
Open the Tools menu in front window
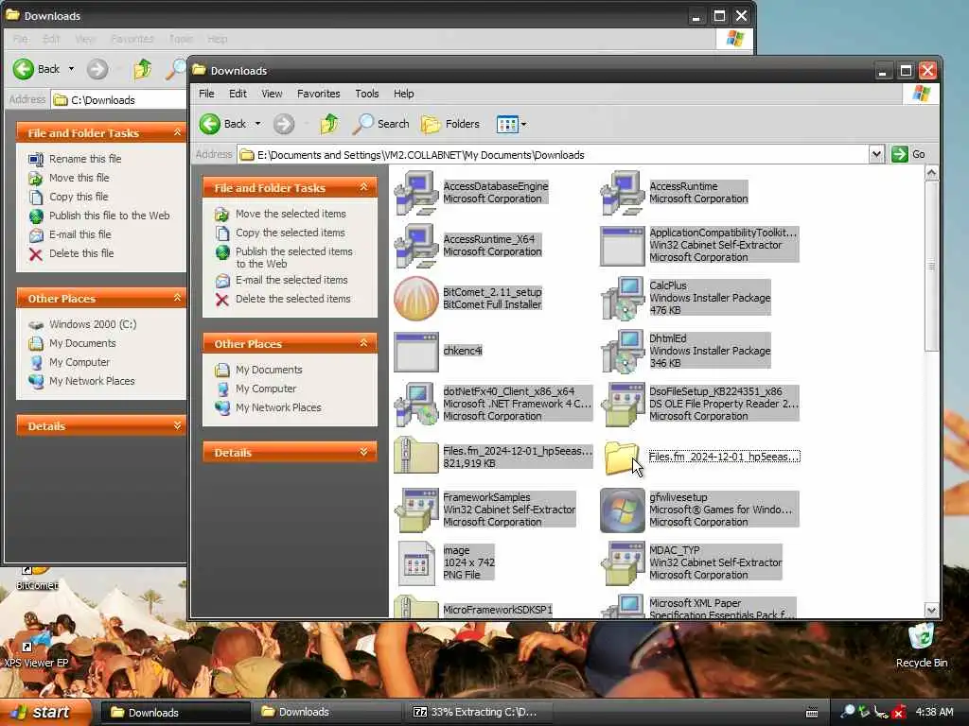[x=366, y=94]
